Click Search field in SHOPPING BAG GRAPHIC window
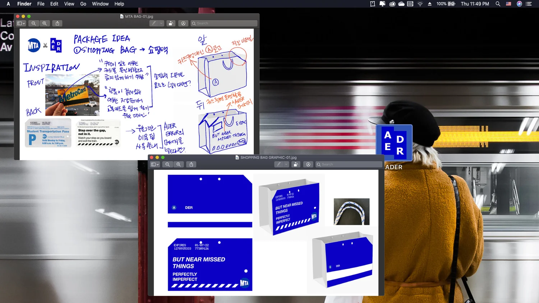Image resolution: width=539 pixels, height=303 pixels. click(x=349, y=164)
